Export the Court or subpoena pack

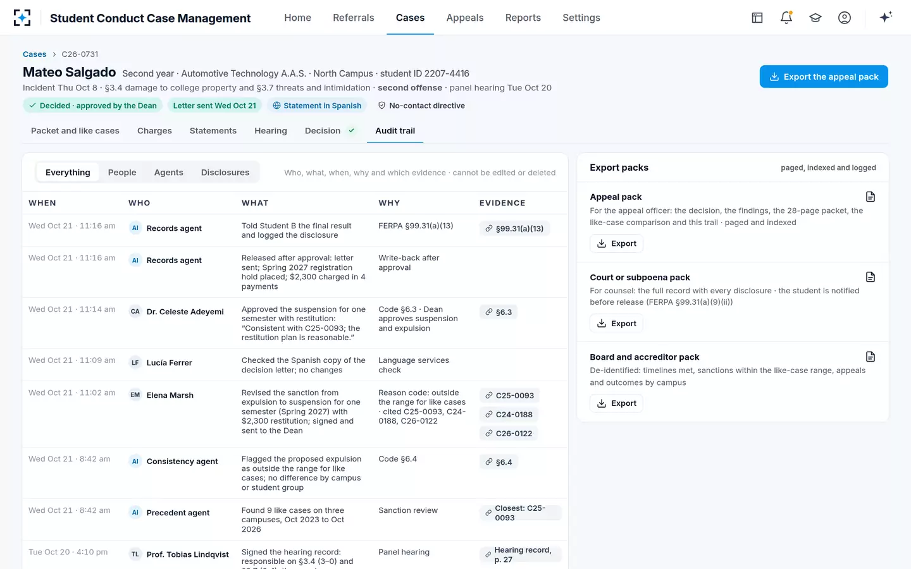click(x=616, y=324)
